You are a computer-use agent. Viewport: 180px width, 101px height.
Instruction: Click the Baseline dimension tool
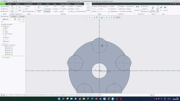coord(144,9)
